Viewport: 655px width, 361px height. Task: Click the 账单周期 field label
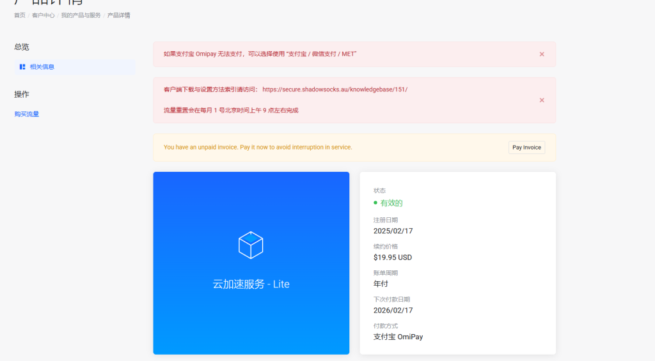coord(386,273)
